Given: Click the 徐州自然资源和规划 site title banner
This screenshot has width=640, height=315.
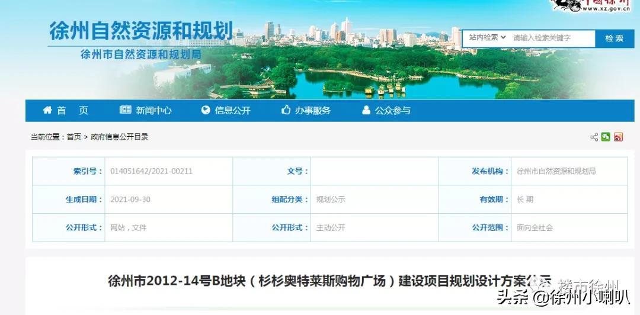Looking at the screenshot, I should 141,31.
